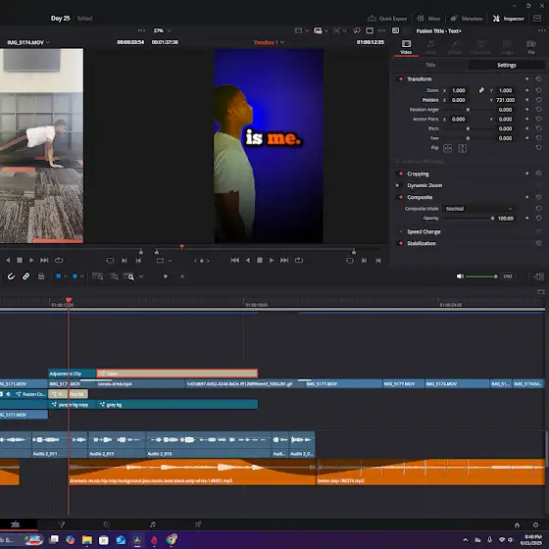Open File Explorer from the taskbar
This screenshot has height=549, width=549.
click(87, 539)
